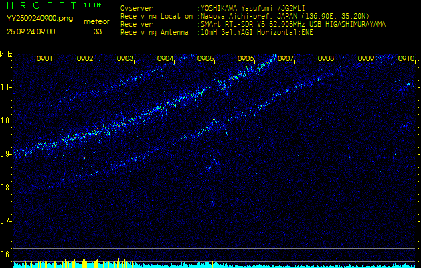
Task: Click the 0901 time marker
Action: point(44,58)
